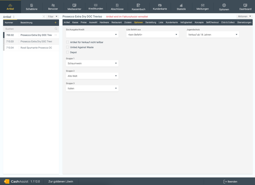Image resolution: width=255 pixels, height=185 pixels.
Task: Open Gruppe 1 Schaumwein dropdown
Action: pos(92,63)
